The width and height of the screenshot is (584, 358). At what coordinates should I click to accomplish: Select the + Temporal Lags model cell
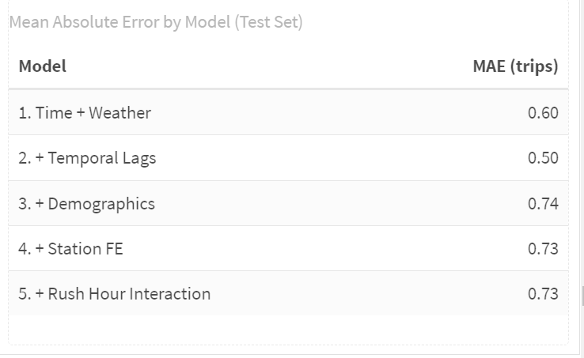pyautogui.click(x=87, y=158)
